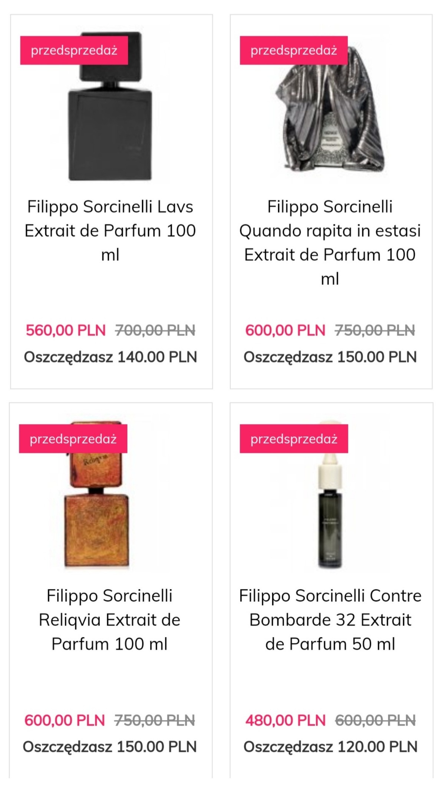Open the orange Reliqvia bottle image
The image size is (445, 790).
97,519
